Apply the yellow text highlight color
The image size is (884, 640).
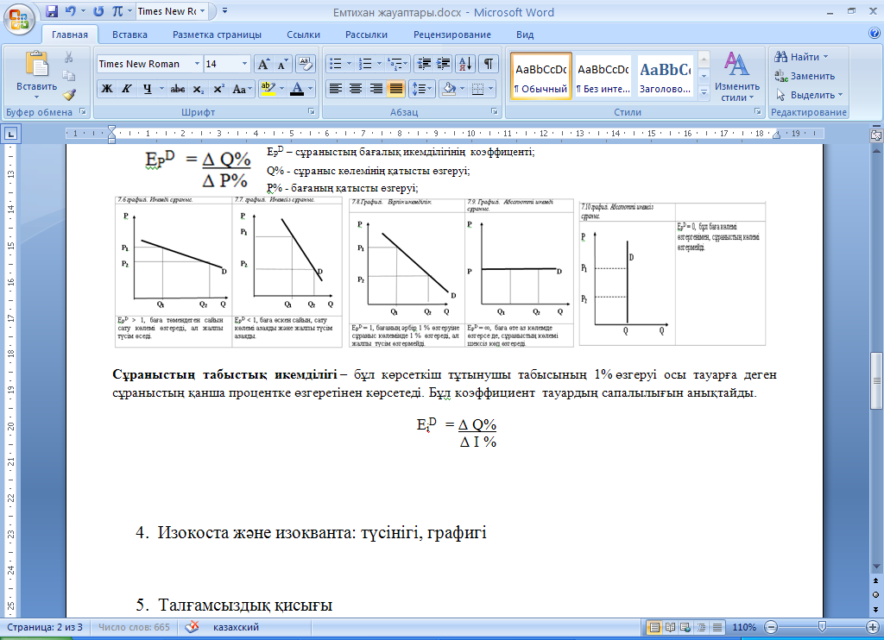[x=268, y=89]
